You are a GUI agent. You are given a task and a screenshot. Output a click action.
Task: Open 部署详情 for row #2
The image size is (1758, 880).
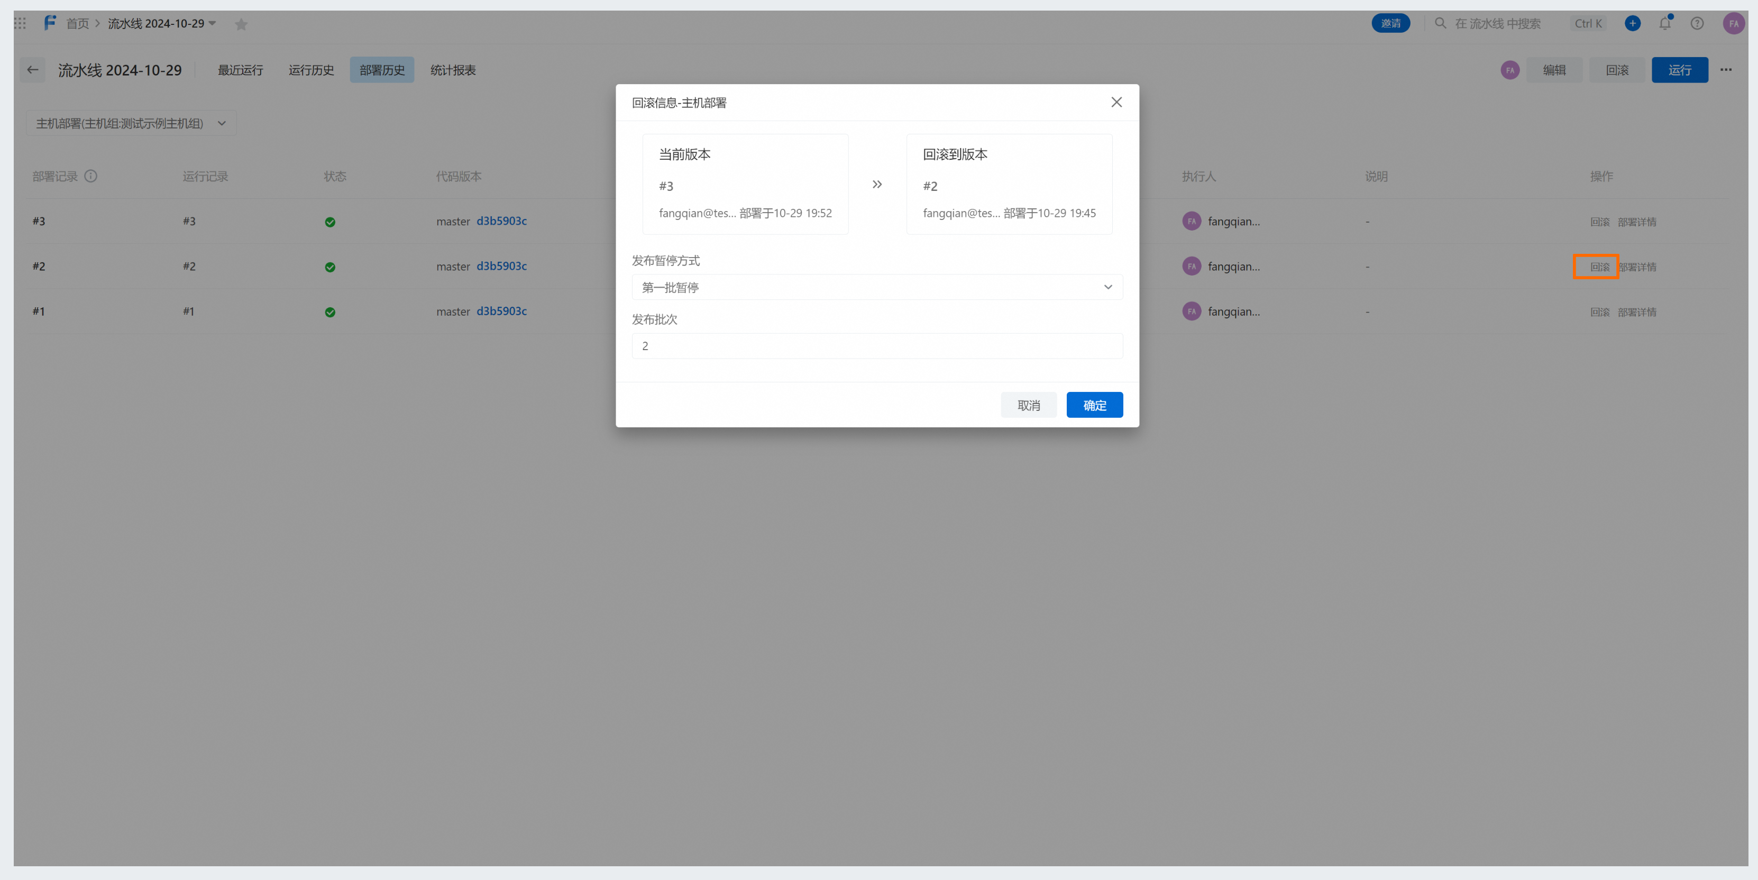tap(1637, 267)
